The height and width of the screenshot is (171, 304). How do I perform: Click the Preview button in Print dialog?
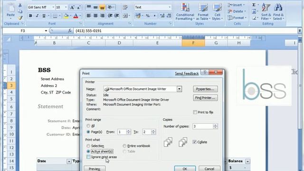click(x=95, y=169)
